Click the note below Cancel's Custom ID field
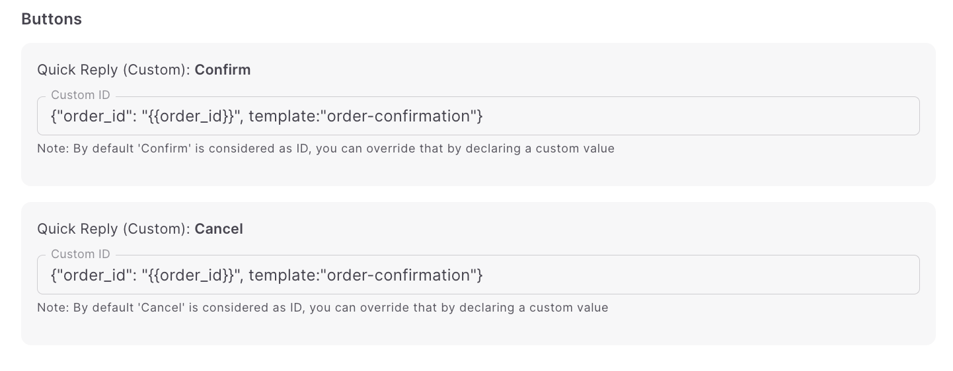 (x=323, y=307)
